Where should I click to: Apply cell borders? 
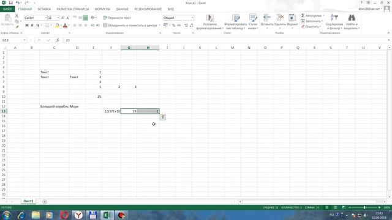tap(47, 25)
